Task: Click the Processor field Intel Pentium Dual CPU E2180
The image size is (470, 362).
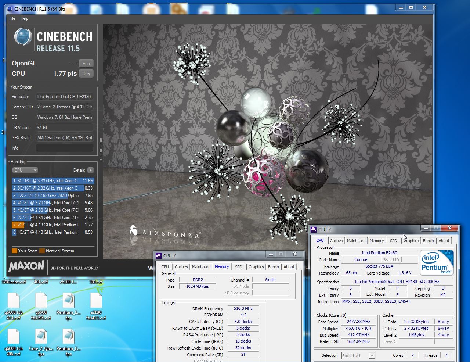Action: (x=64, y=97)
